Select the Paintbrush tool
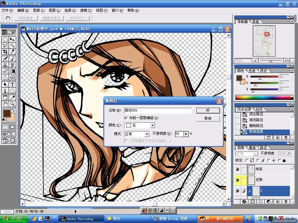The image size is (298, 223). pos(12,59)
